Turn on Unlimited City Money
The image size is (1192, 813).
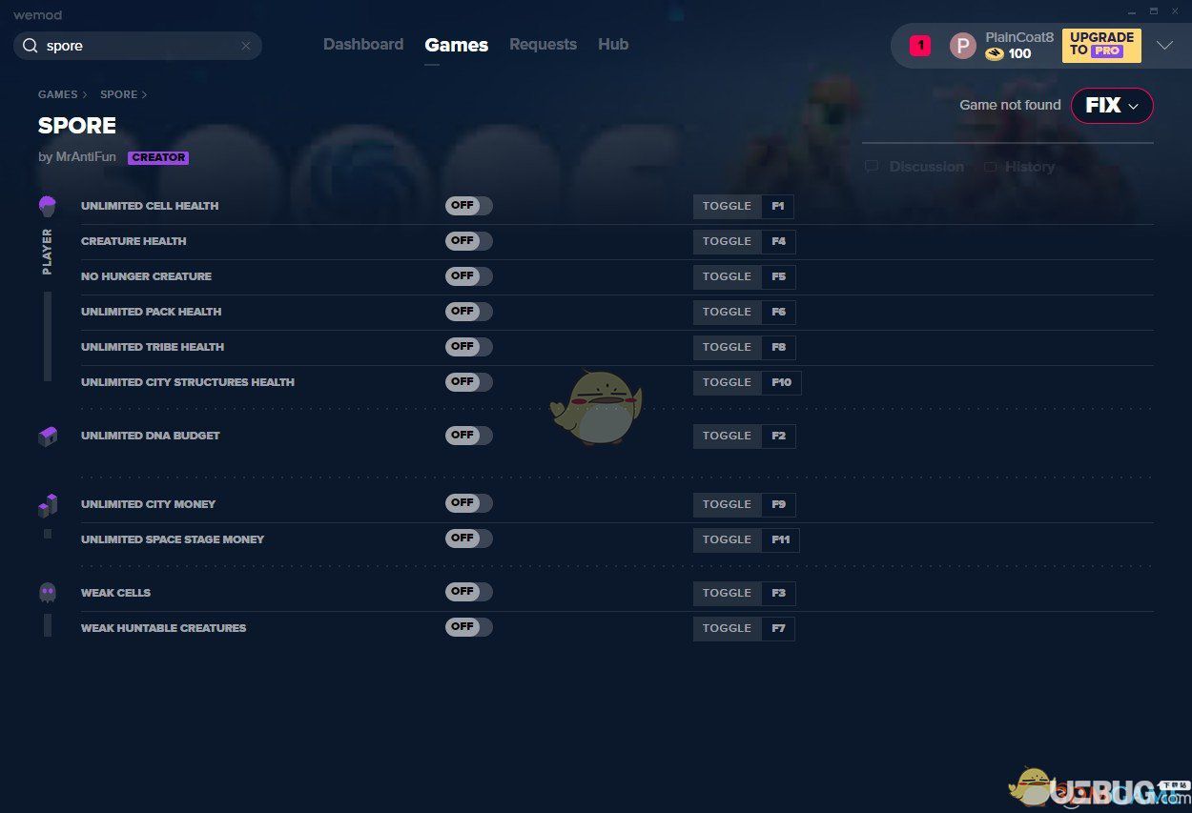(x=468, y=503)
